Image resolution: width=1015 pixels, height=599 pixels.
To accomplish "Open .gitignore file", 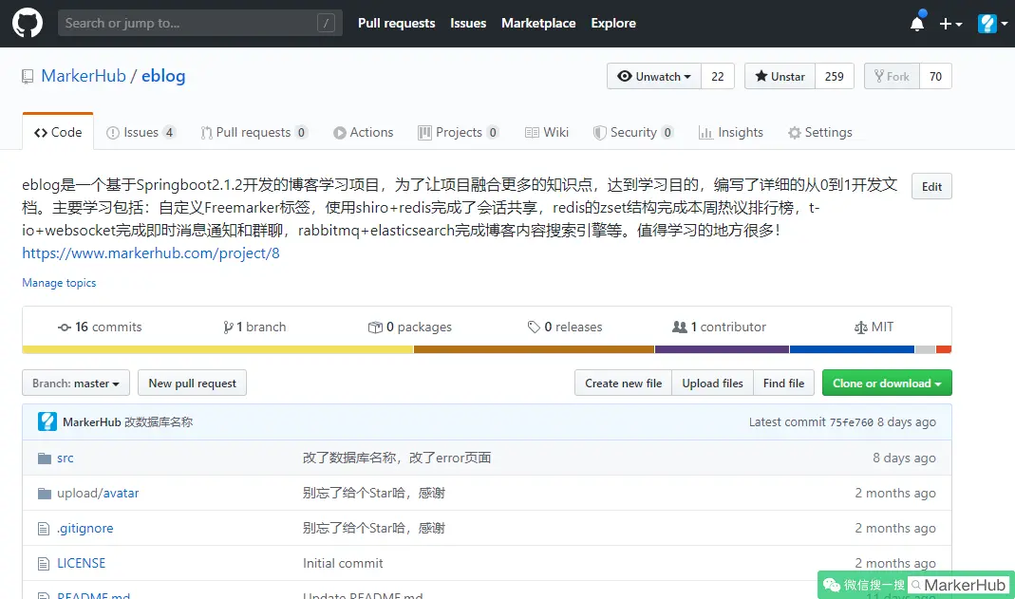I will point(85,528).
